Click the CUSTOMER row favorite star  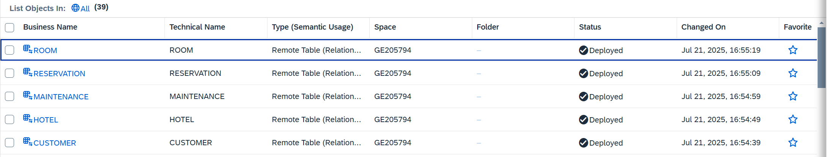point(793,143)
